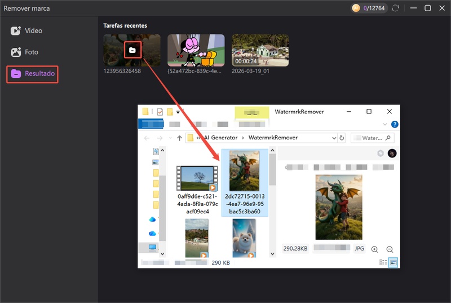This screenshot has width=451, height=303.
Task: Open the Vídeo section
Action: pos(33,30)
